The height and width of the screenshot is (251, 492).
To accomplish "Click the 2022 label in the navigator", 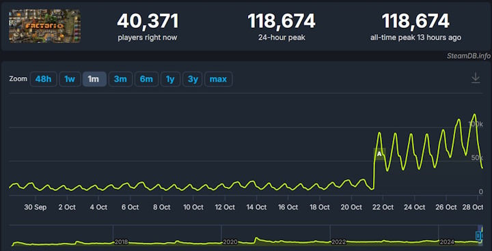I will [338, 242].
